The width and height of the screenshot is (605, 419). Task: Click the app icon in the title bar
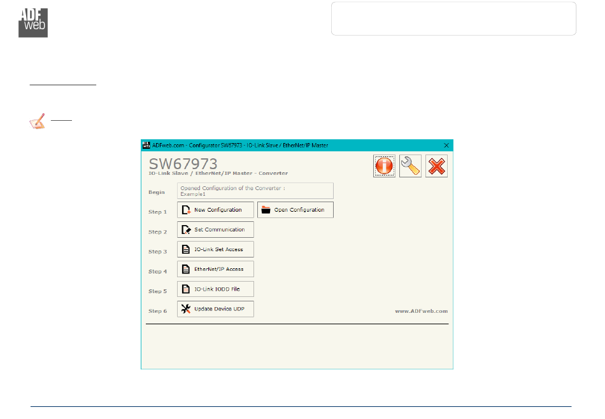(145, 146)
